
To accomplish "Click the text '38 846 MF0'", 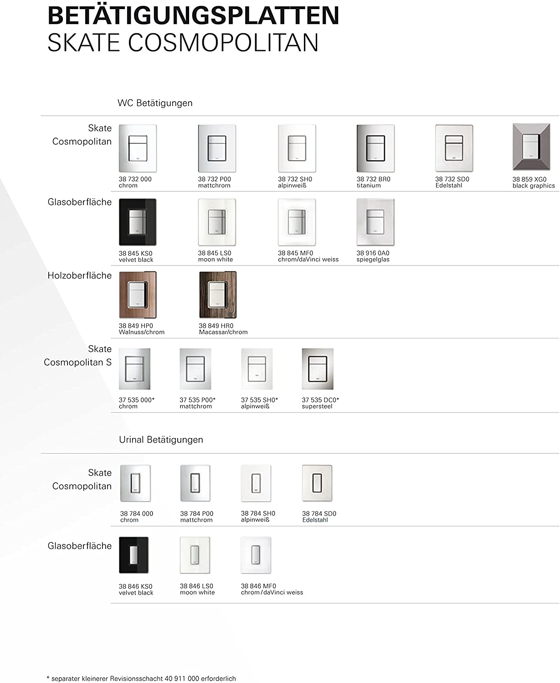I will coord(258,586).
